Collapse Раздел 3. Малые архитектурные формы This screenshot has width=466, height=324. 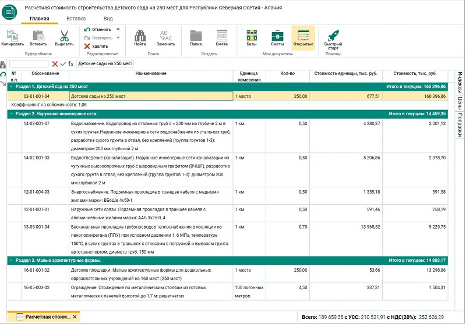point(11,260)
